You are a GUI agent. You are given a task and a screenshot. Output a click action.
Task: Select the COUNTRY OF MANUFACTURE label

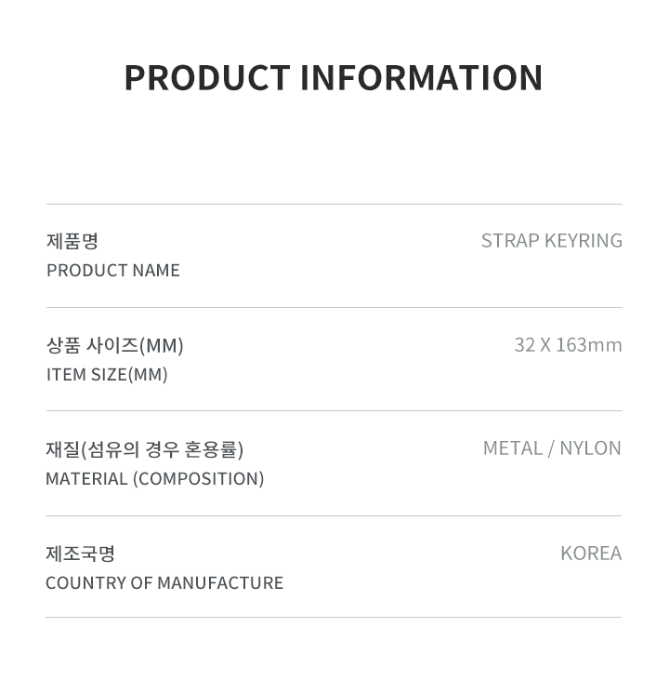[x=164, y=582]
